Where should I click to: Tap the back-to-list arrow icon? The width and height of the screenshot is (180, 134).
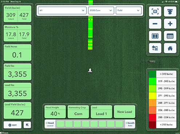coord(155,48)
